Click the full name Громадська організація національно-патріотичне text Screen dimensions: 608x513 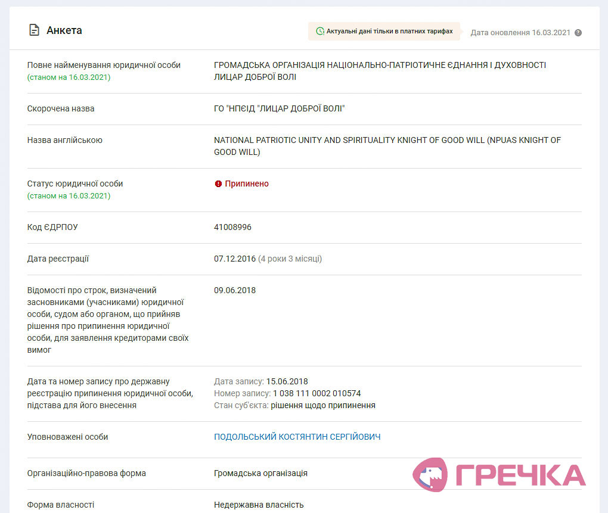tap(380, 71)
